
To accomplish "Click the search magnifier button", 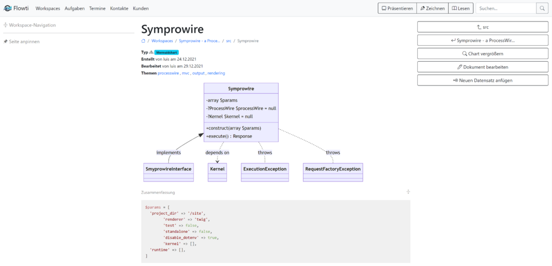I will coord(542,8).
